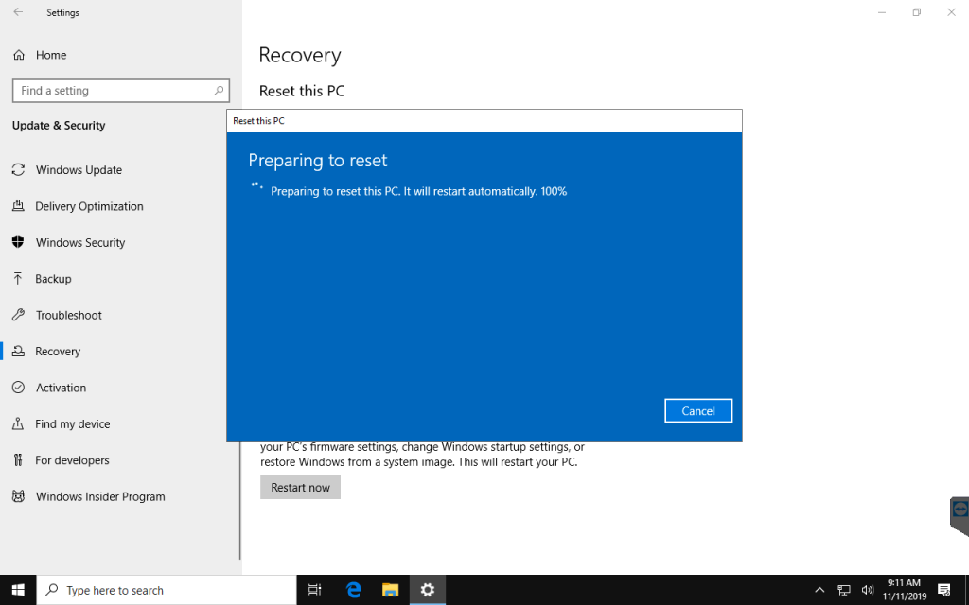969x605 pixels.
Task: Click the Activation checkmark circle icon
Action: click(19, 388)
